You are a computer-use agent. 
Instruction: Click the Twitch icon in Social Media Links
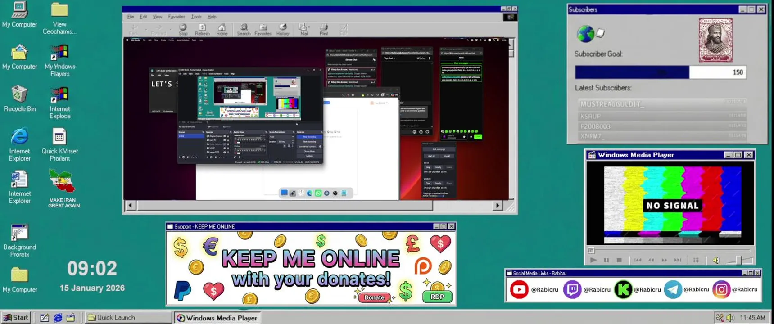pyautogui.click(x=572, y=289)
